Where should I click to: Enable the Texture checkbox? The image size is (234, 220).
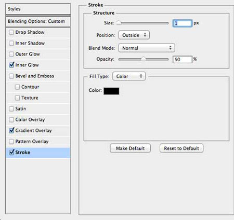tap(17, 98)
